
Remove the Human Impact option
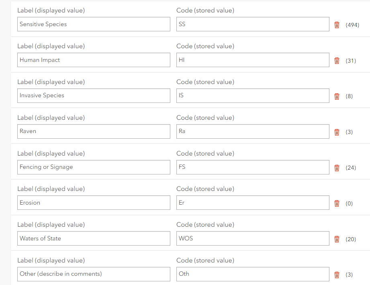coord(337,60)
